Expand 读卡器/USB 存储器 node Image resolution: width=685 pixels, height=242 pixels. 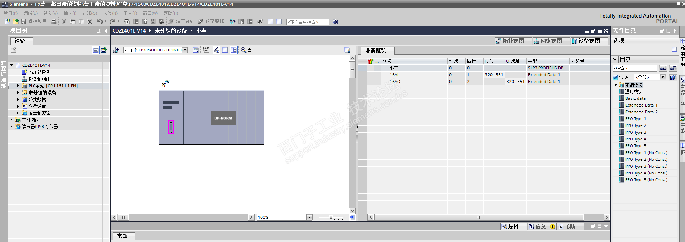coord(11,127)
